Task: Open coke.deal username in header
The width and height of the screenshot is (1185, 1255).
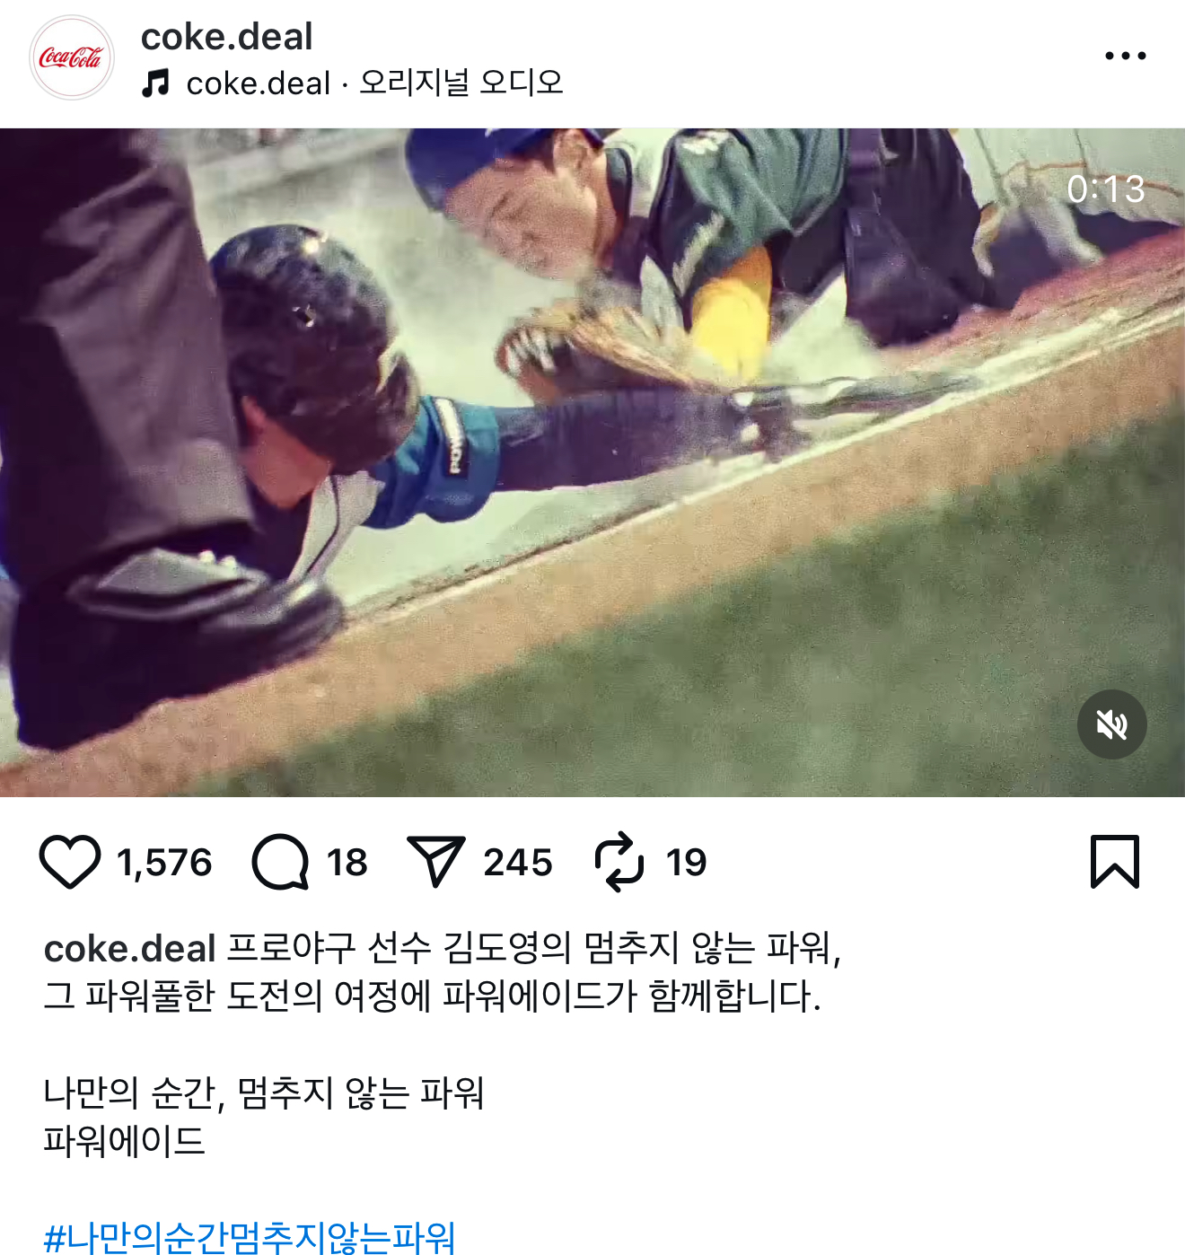Action: pos(227,37)
